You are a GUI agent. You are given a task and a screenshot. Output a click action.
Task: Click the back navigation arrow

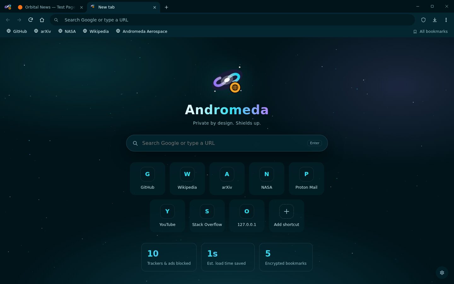click(8, 20)
